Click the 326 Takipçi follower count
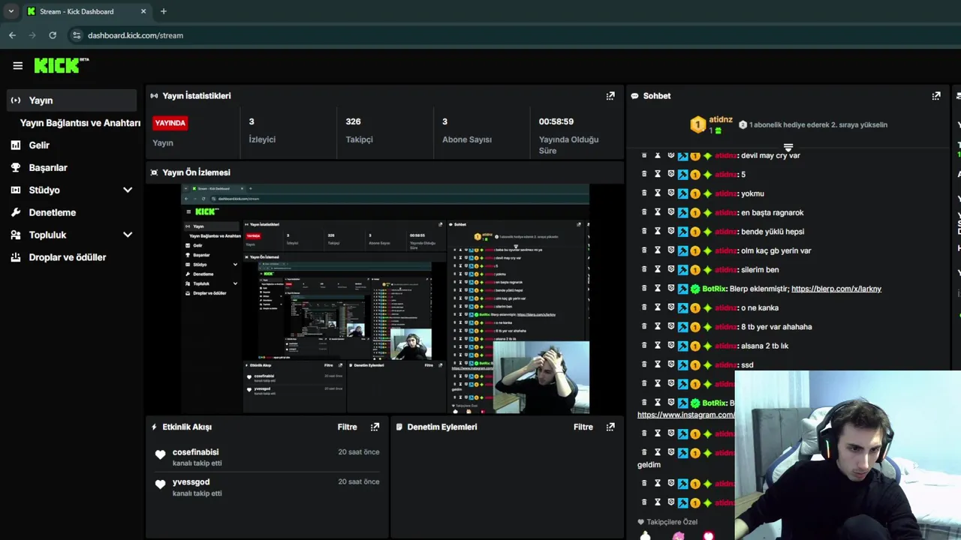The width and height of the screenshot is (961, 540). 354,121
